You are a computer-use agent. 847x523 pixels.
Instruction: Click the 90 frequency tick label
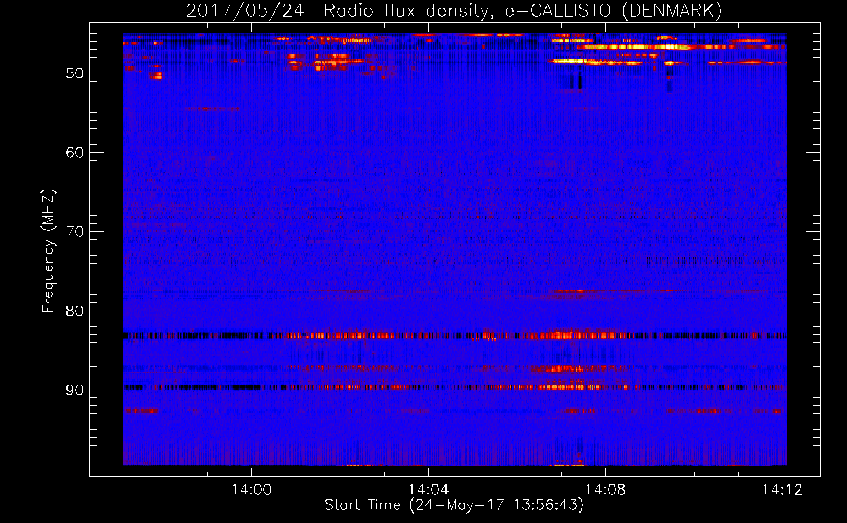[75, 390]
